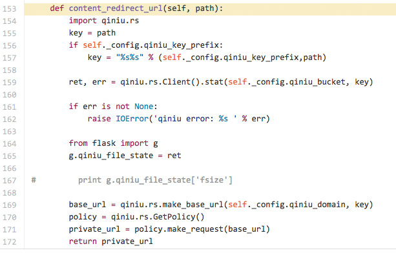This screenshot has height=255, width=396.
Task: Click 'private_url' variable on line 171
Action: [x=94, y=229]
